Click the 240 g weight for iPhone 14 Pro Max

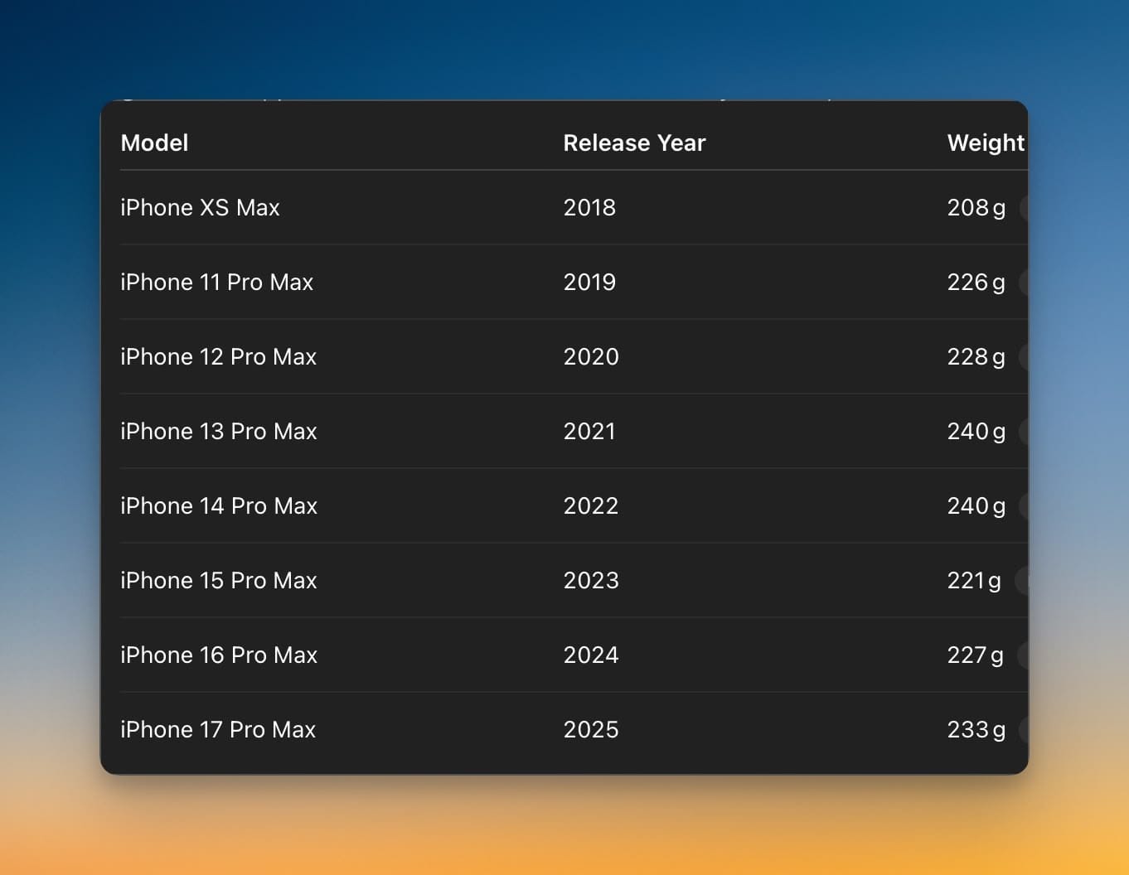pos(976,506)
